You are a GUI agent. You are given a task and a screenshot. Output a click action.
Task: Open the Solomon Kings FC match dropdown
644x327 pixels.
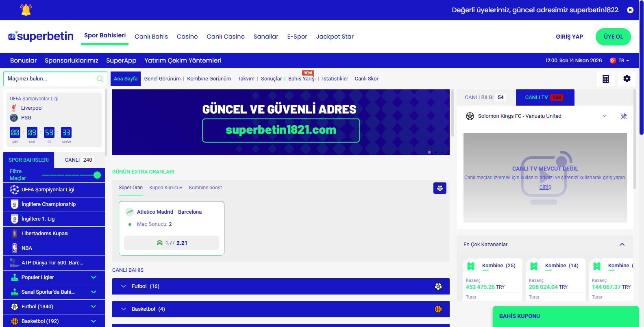pos(604,116)
